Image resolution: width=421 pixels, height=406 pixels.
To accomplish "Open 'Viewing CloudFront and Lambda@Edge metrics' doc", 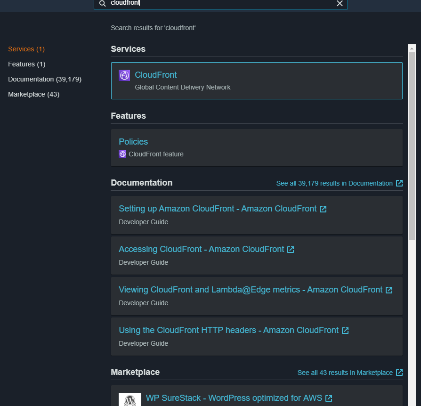I will (x=251, y=290).
